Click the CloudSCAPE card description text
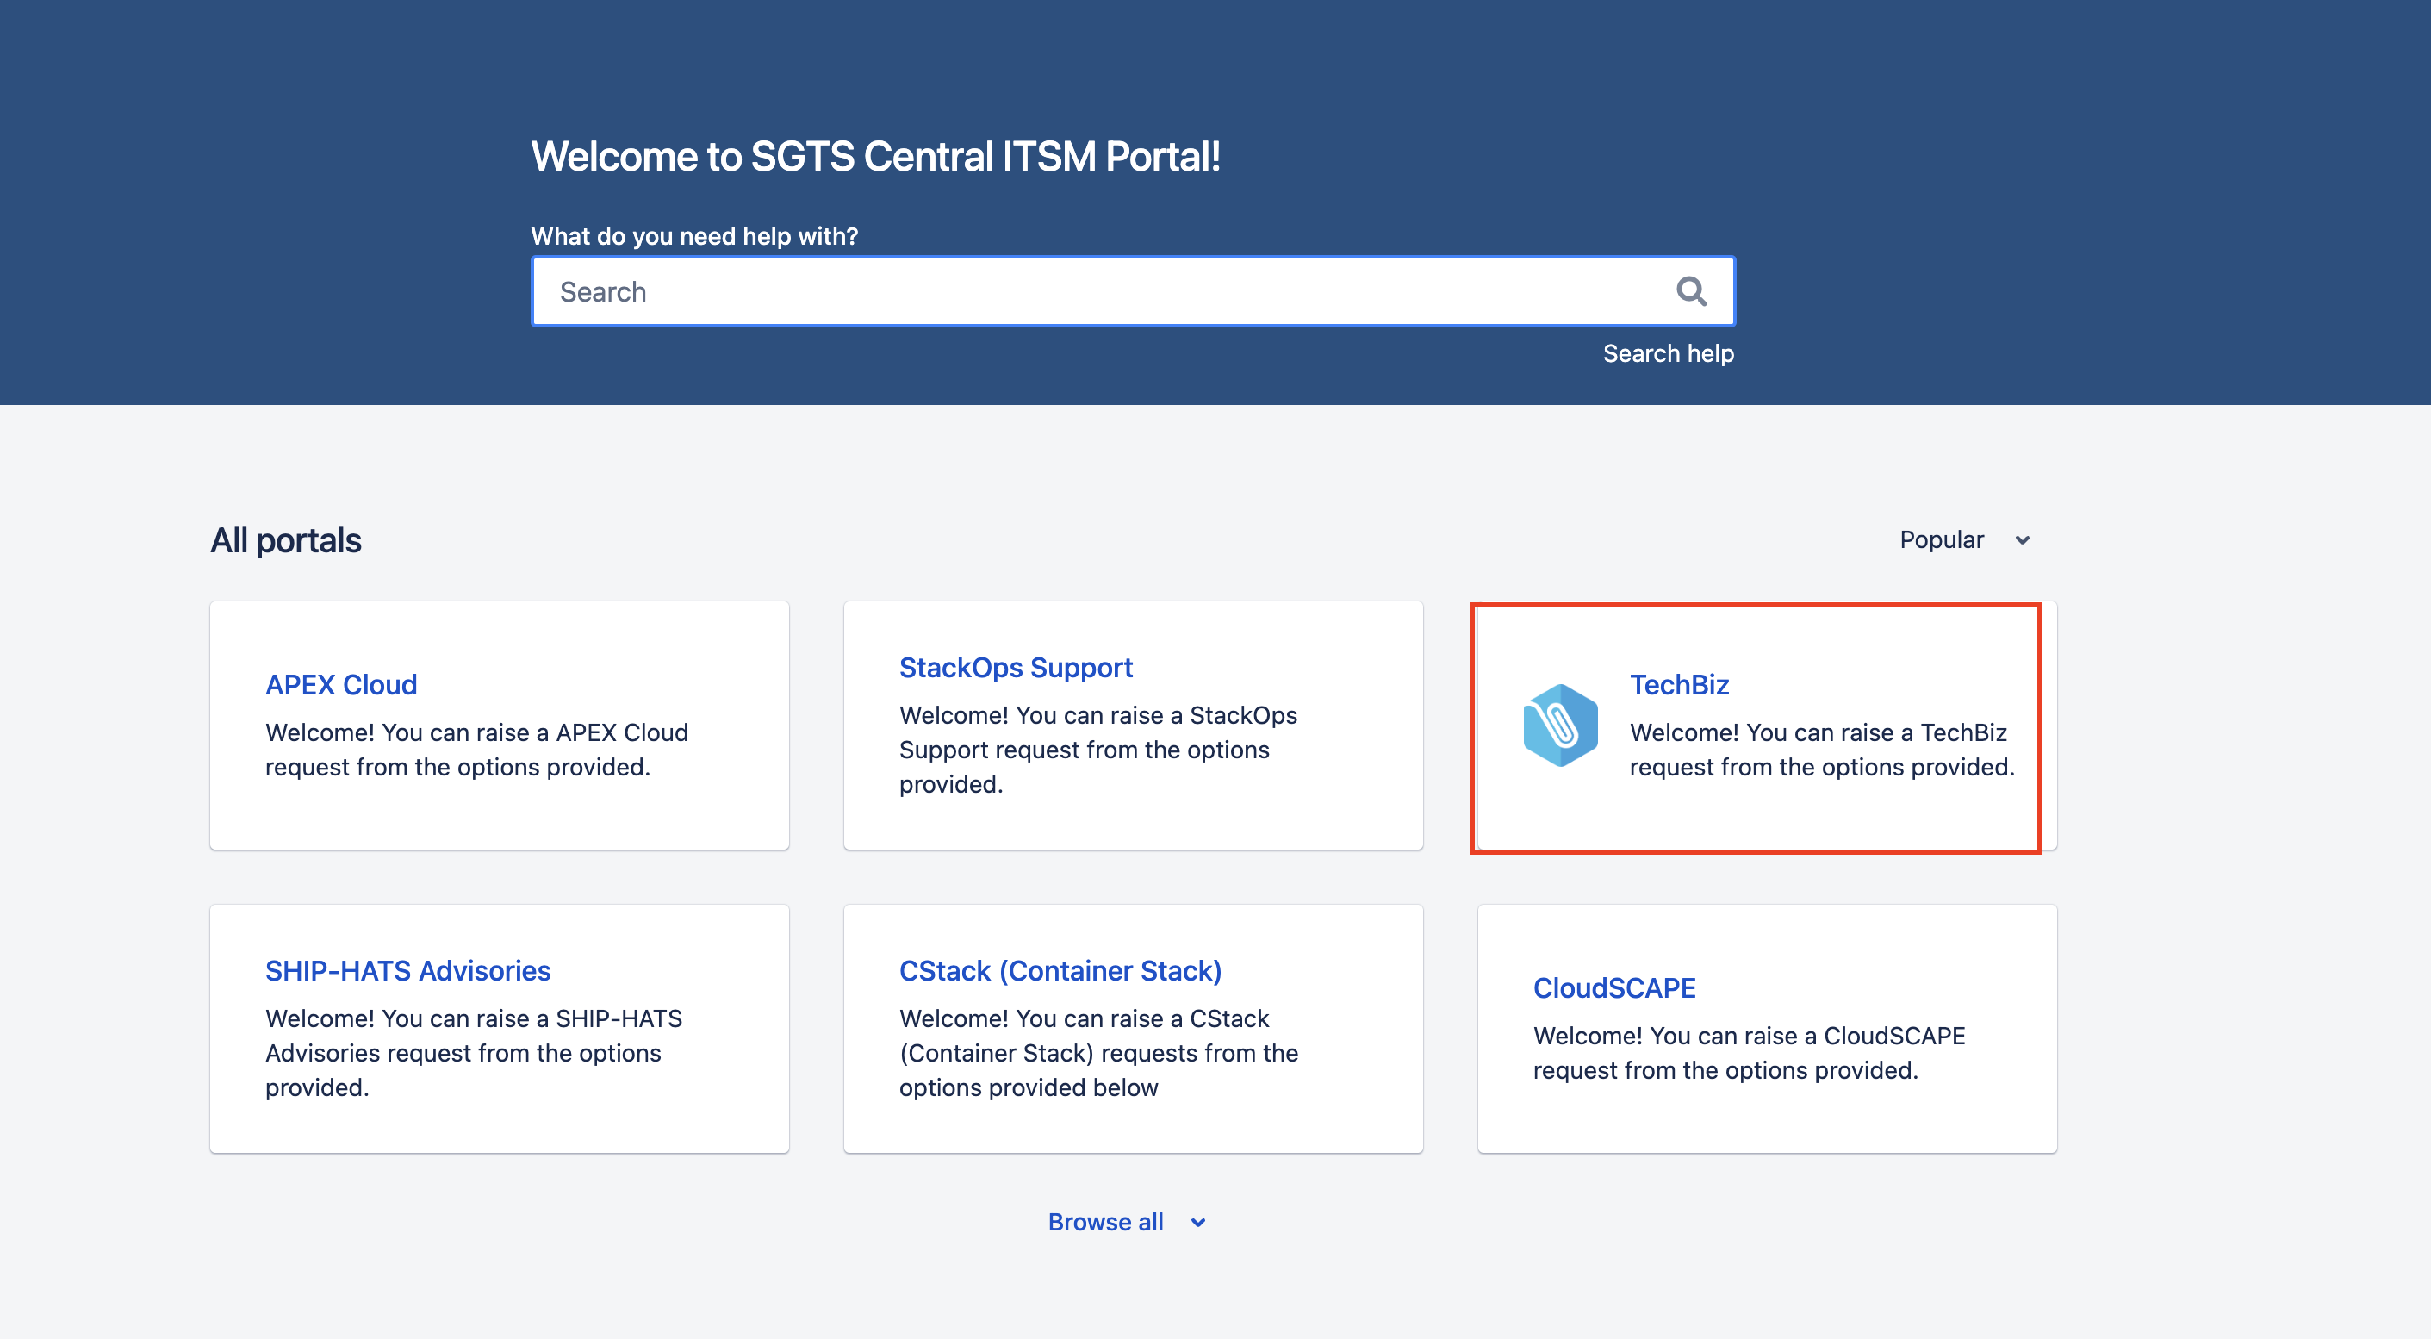Image resolution: width=2431 pixels, height=1339 pixels. coord(1749,1052)
